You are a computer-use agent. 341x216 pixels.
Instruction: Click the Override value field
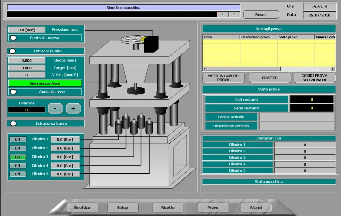(27, 110)
